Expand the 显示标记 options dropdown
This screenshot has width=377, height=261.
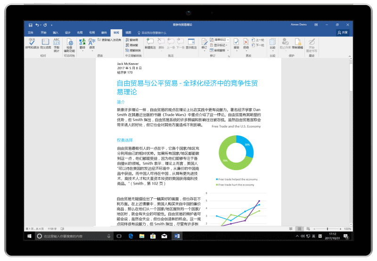coord(221,45)
